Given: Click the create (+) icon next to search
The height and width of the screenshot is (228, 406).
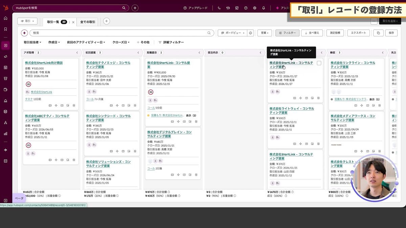Looking at the screenshot, I should [x=135, y=7].
